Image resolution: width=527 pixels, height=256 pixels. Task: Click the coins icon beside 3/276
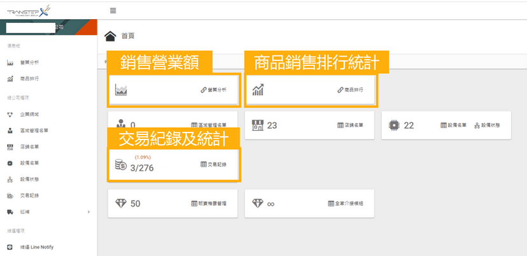pyautogui.click(x=120, y=166)
